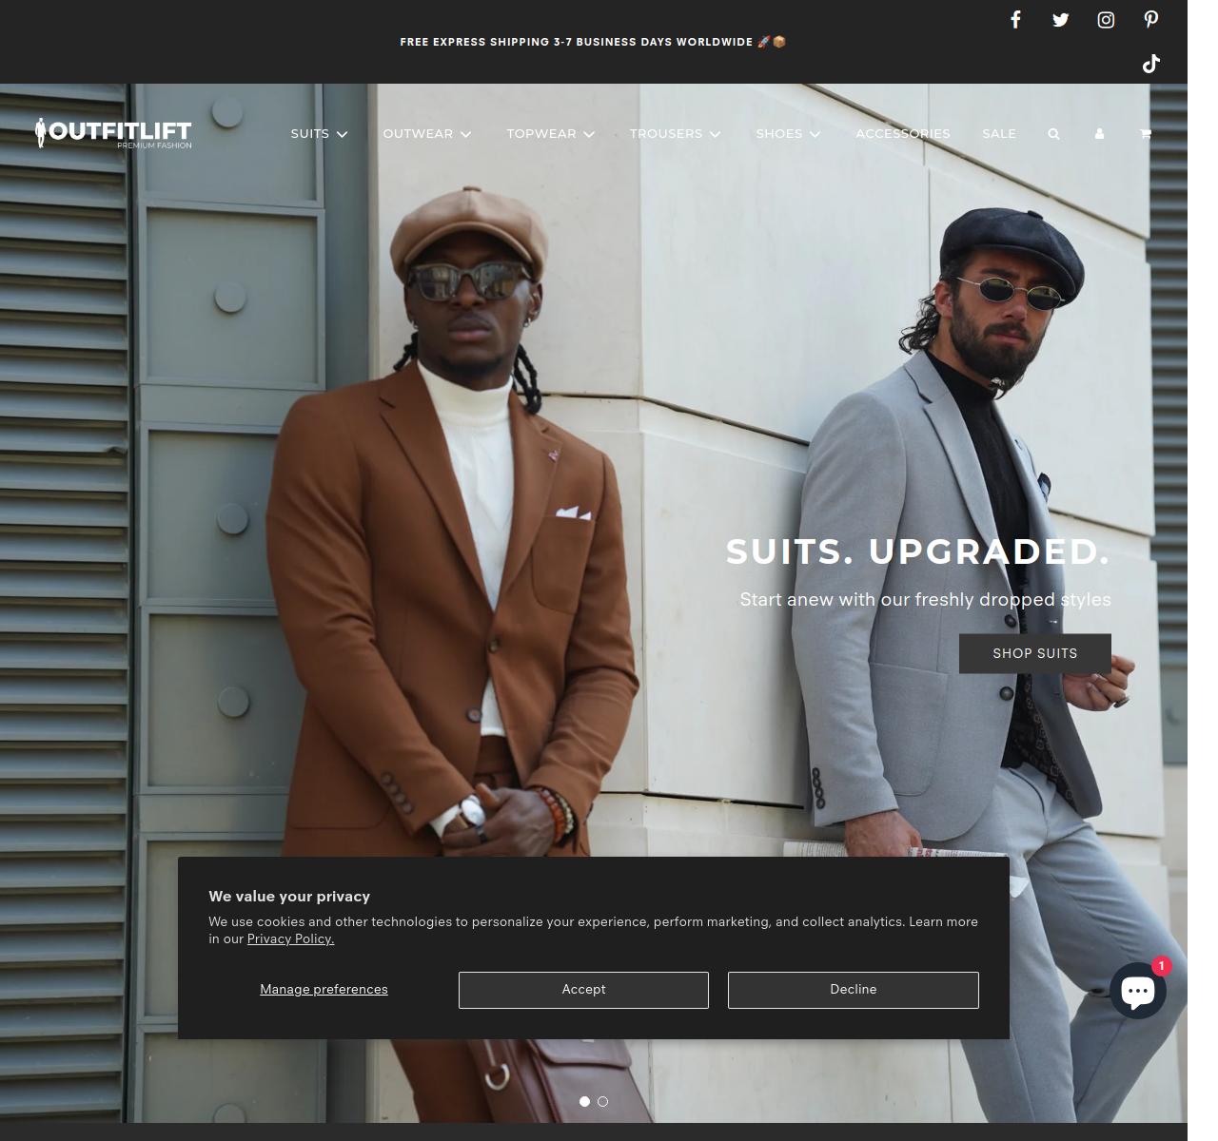Image resolution: width=1218 pixels, height=1141 pixels.
Task: Open the Privacy Policy link
Action: pos(290,939)
